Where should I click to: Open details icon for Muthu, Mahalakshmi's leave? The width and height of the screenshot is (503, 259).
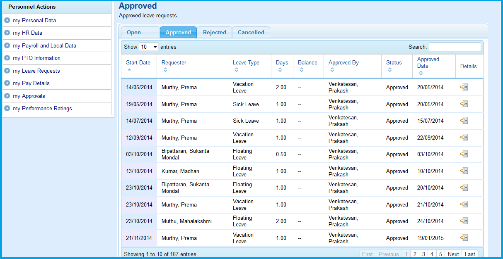coord(464,221)
